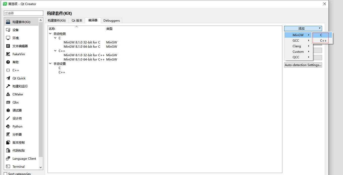Switch to the Qt 版本 tab
343x175 pixels.
click(77, 21)
